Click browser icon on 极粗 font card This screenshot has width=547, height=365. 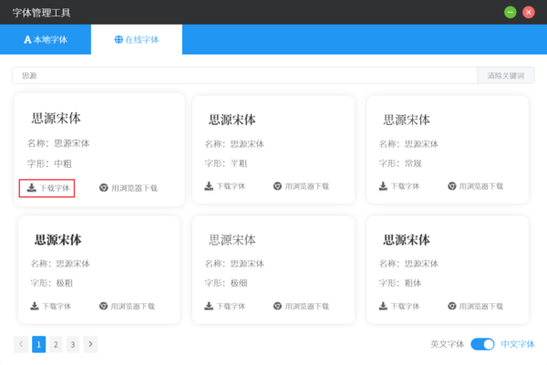103,307
